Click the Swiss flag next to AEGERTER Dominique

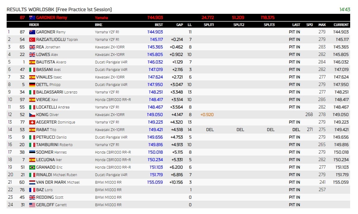point(32,122)
